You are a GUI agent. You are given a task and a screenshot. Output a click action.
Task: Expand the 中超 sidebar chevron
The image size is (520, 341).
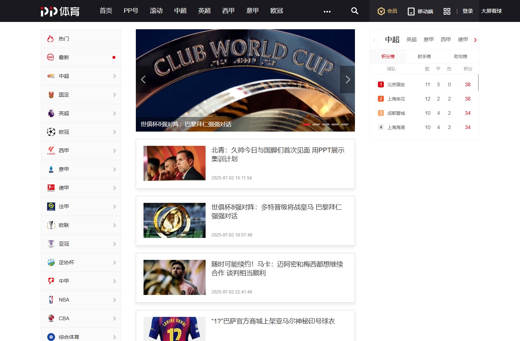coord(115,76)
